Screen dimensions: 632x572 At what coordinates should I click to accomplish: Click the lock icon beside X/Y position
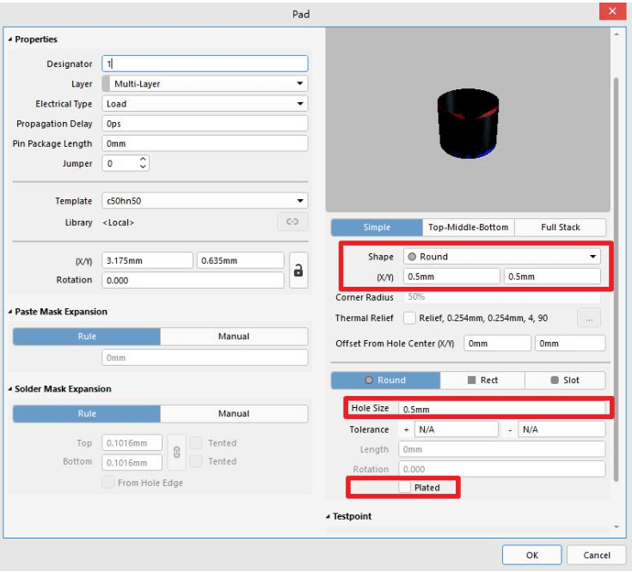click(x=298, y=270)
